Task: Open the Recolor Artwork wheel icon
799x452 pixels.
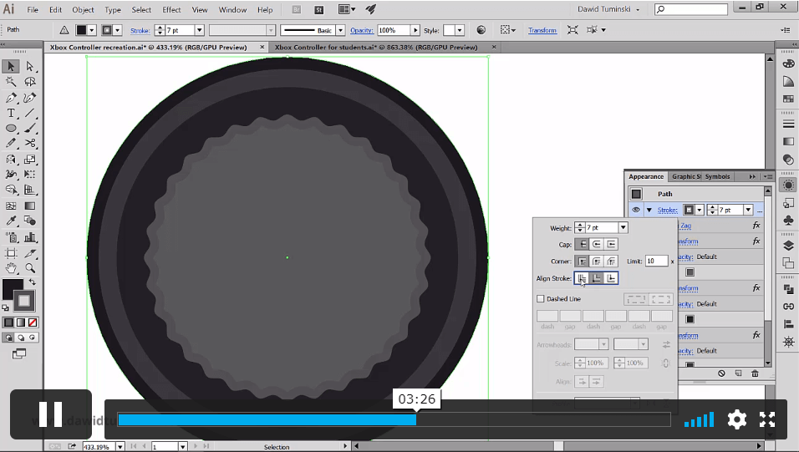Action: click(481, 30)
